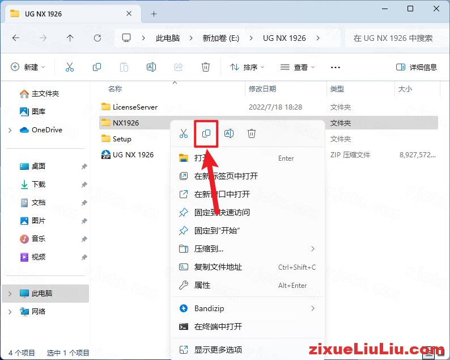Sort by the 类型 column header
This screenshot has width=450, height=360.
click(337, 89)
